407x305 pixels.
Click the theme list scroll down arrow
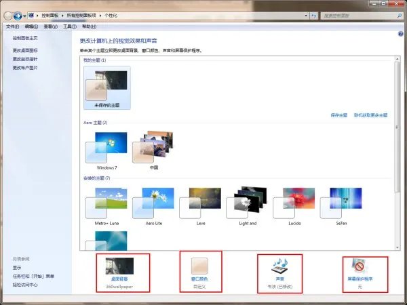tap(397, 247)
